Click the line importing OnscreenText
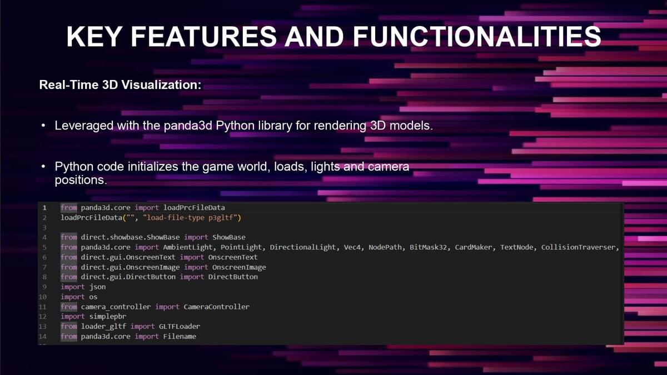Image resolution: width=667 pixels, height=375 pixels. click(159, 257)
